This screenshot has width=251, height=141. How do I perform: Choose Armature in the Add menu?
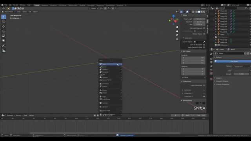110,83
